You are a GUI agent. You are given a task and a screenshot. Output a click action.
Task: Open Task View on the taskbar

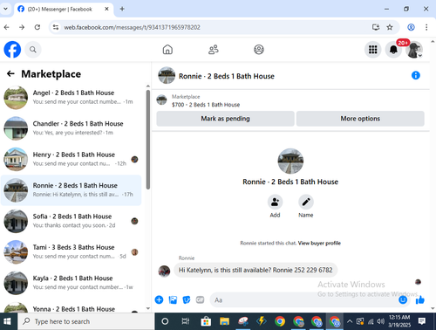tap(186, 321)
